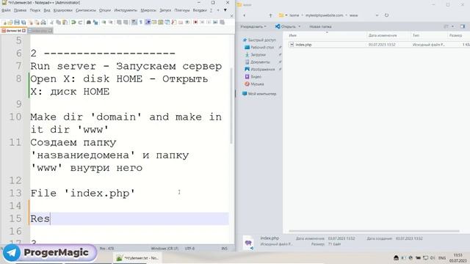Open the Плагины menu

182,10
